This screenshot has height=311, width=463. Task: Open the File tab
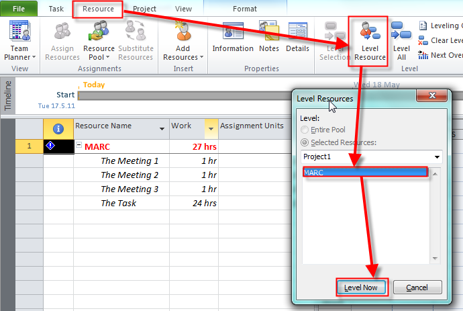click(x=19, y=9)
